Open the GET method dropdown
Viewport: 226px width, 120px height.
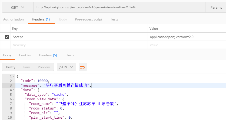point(18,8)
